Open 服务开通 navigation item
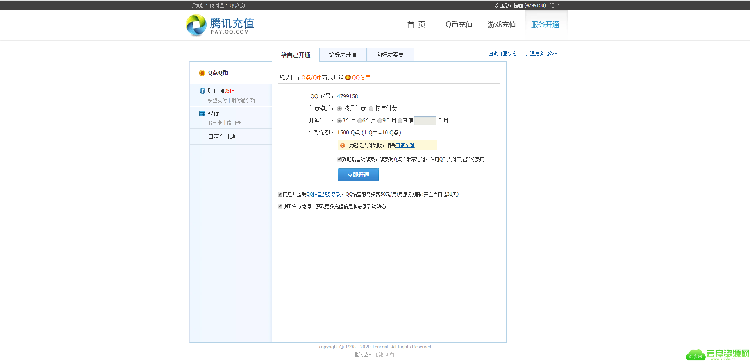This screenshot has height=361, width=750. (x=545, y=25)
